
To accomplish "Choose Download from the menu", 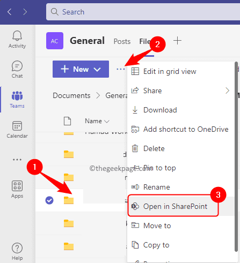I will point(181,110).
